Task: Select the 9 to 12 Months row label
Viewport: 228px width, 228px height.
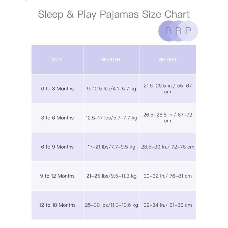Action: pos(57,176)
